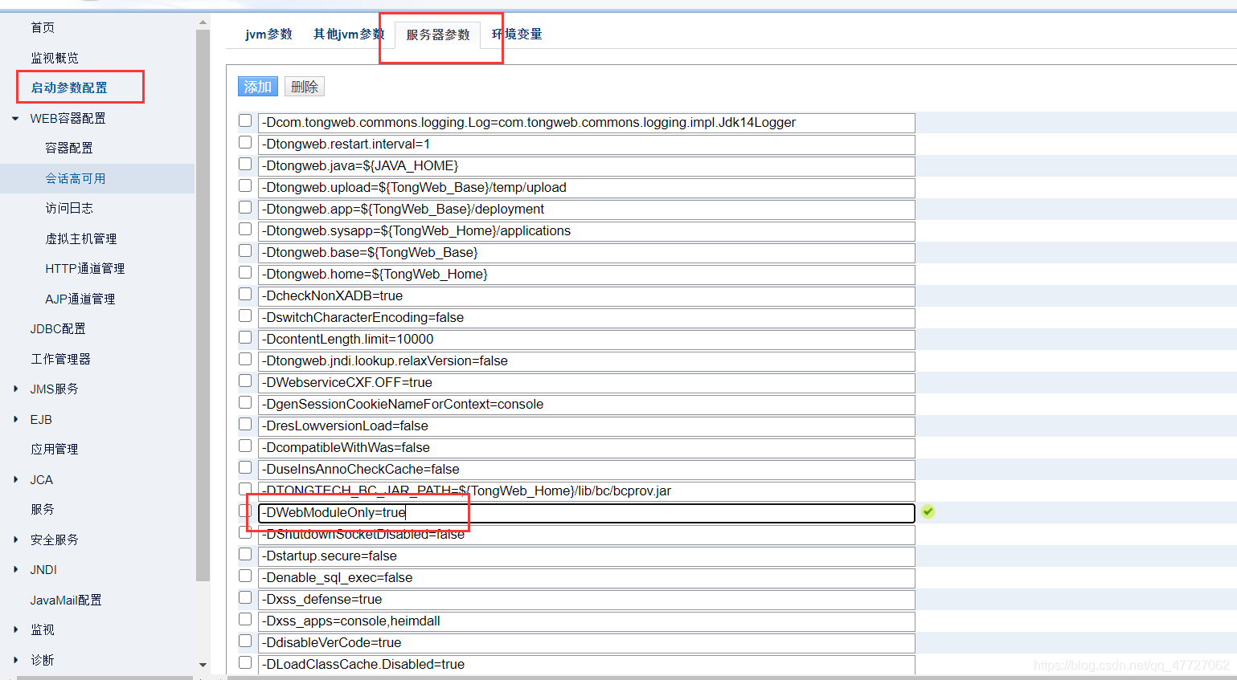
Task: Expand the 安全服务 tree arrow
Action: [15, 540]
